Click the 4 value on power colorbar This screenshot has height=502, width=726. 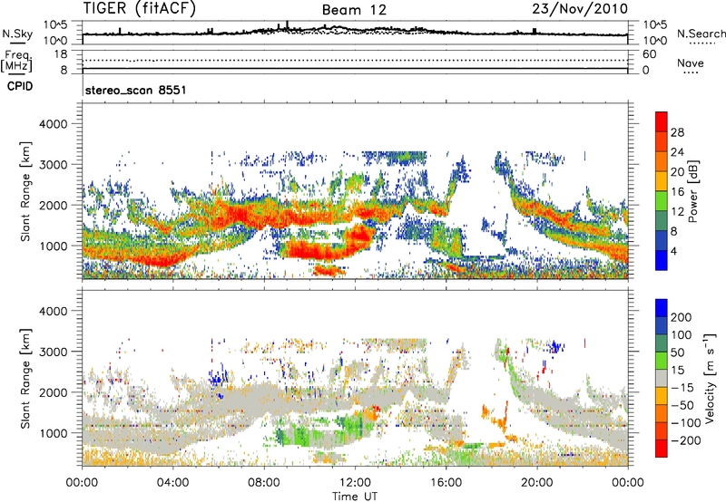[x=674, y=251]
